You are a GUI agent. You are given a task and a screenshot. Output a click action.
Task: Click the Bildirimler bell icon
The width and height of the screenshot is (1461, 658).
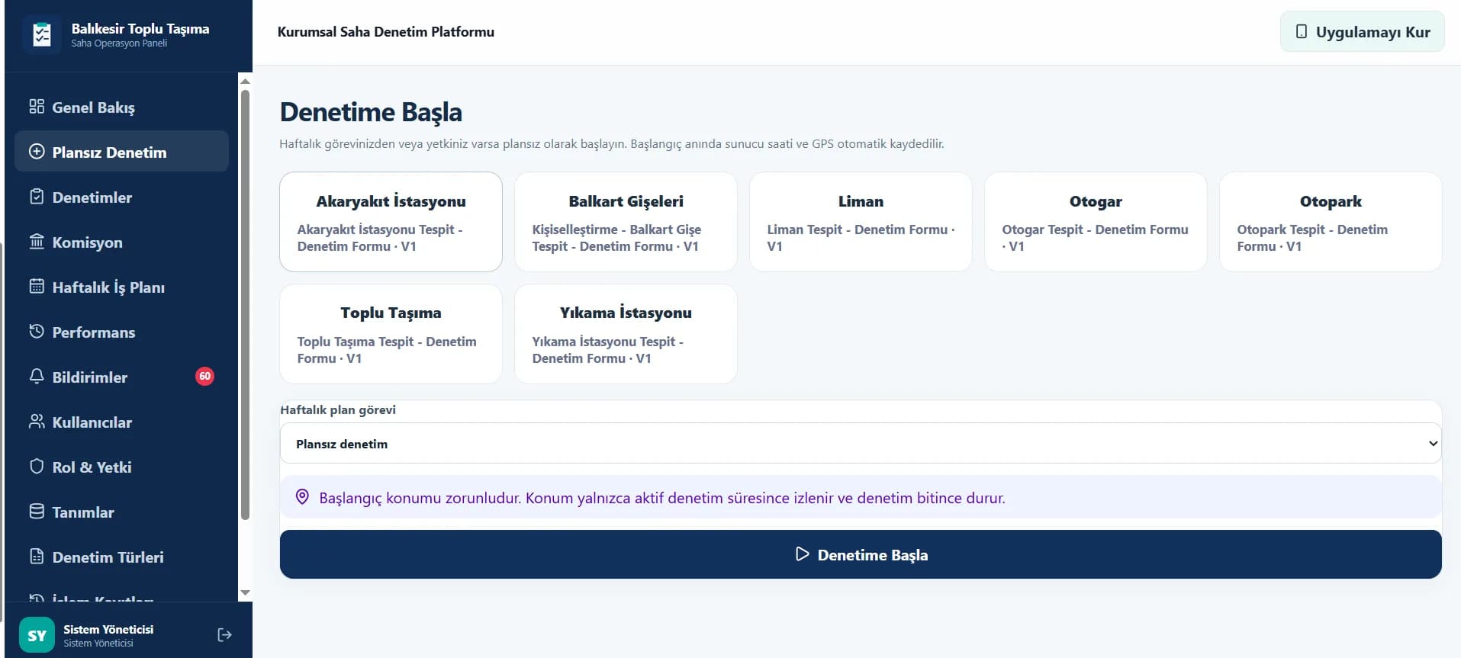pyautogui.click(x=37, y=377)
